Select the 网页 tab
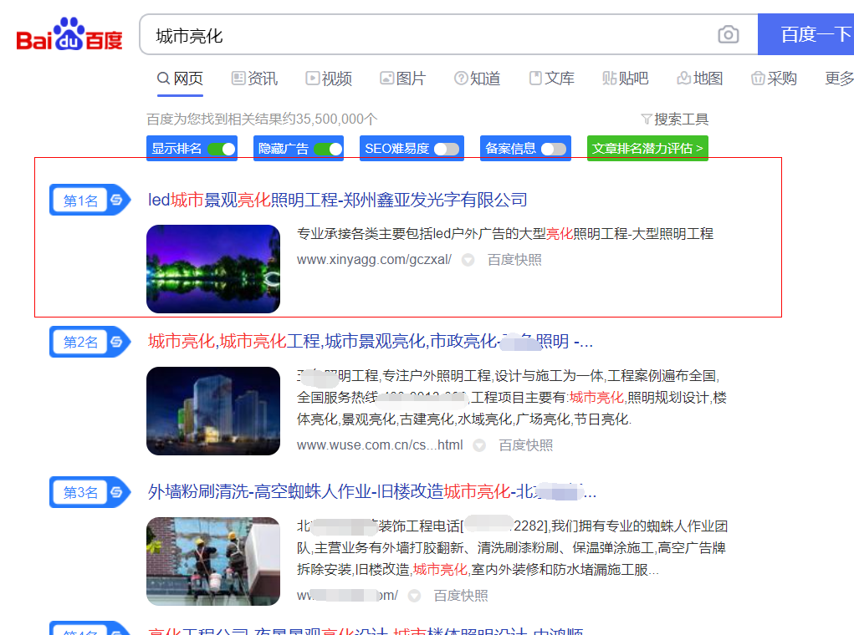 (x=181, y=79)
